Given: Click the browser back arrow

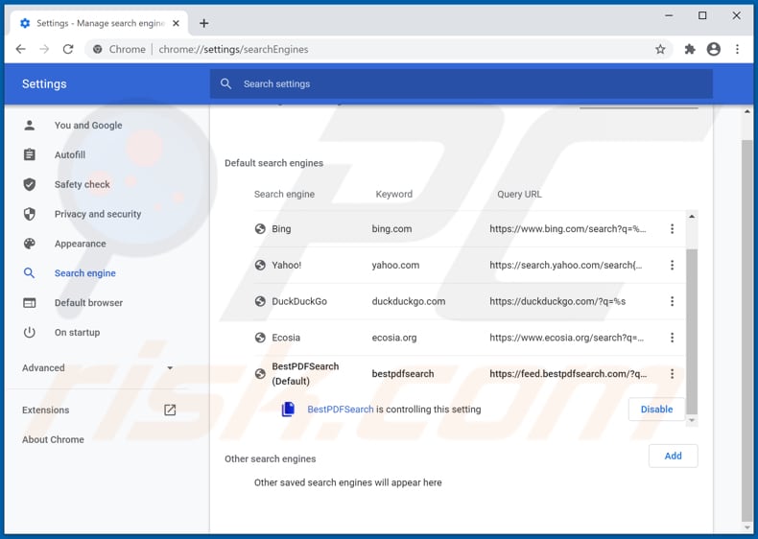Looking at the screenshot, I should (20, 49).
